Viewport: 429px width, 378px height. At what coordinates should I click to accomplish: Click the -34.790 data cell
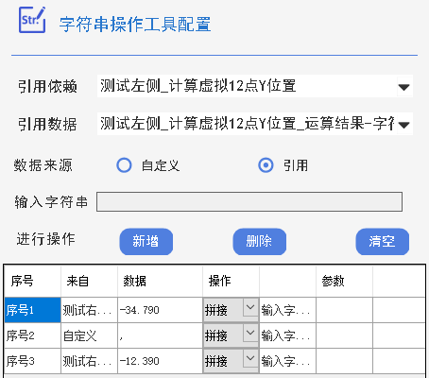click(160, 310)
